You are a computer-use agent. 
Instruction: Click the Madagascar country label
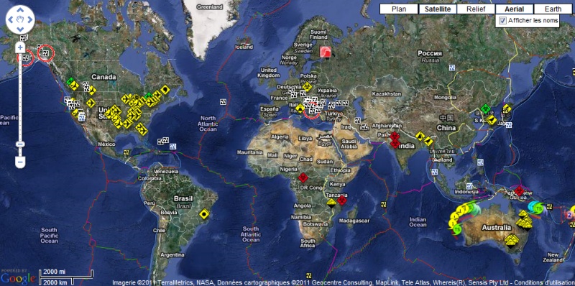(x=354, y=221)
